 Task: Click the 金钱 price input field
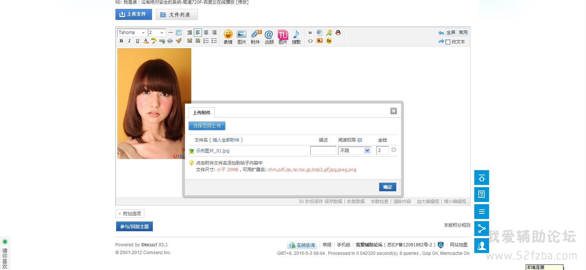[382, 150]
